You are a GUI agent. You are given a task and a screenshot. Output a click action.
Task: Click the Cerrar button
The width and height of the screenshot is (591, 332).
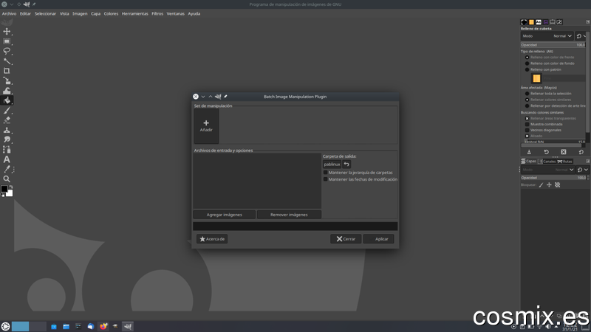(346, 239)
